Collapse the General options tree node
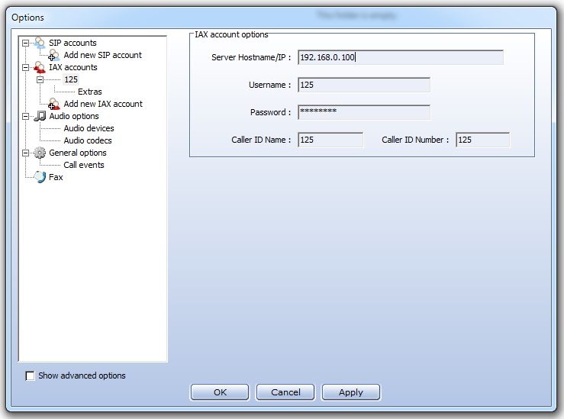The image size is (564, 419). [25, 153]
